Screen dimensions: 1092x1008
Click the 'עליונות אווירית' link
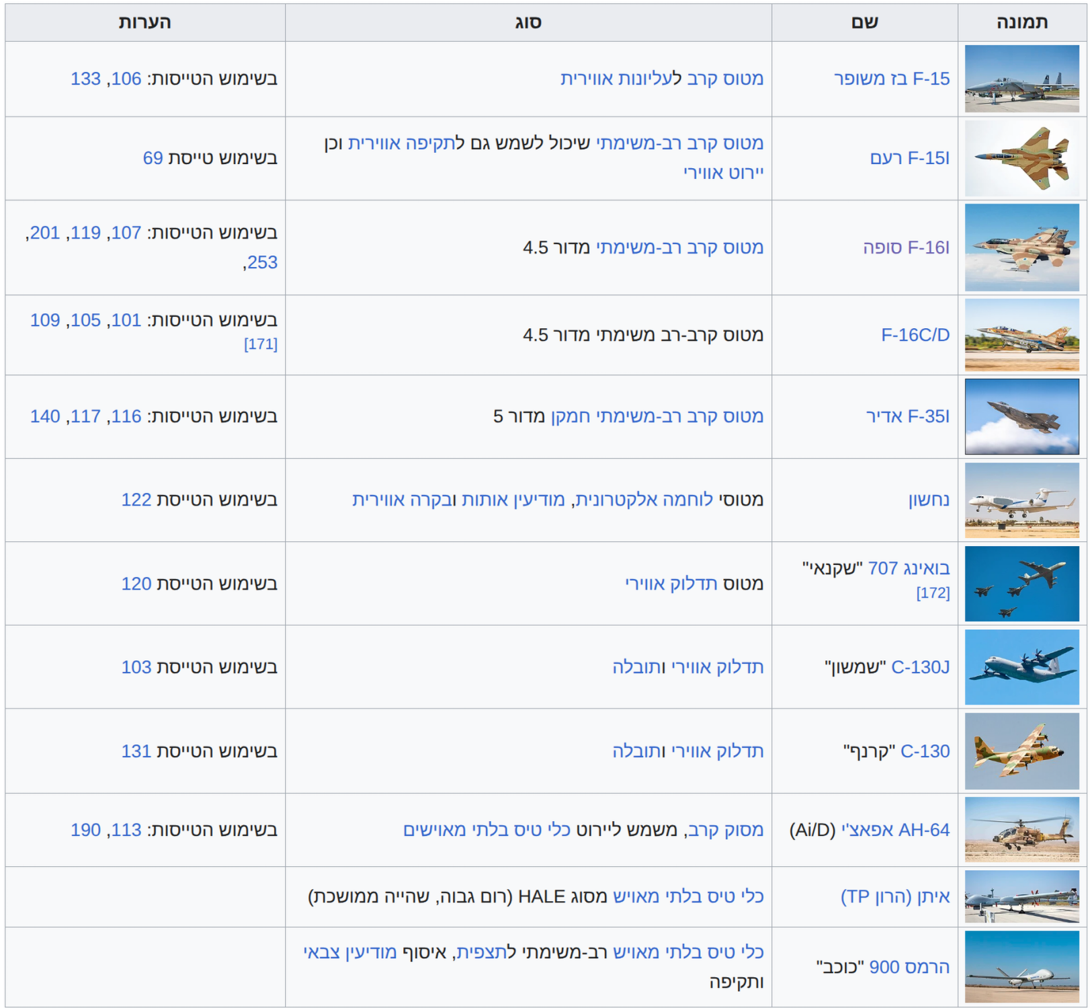(x=616, y=79)
